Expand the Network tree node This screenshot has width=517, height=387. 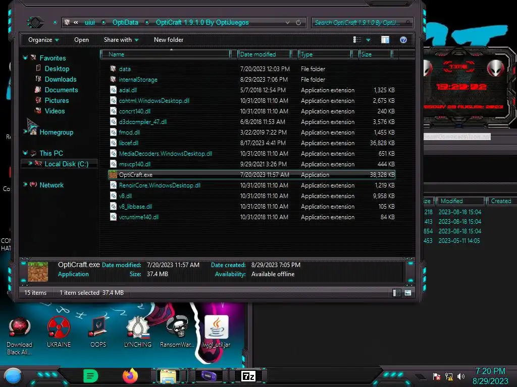25,184
